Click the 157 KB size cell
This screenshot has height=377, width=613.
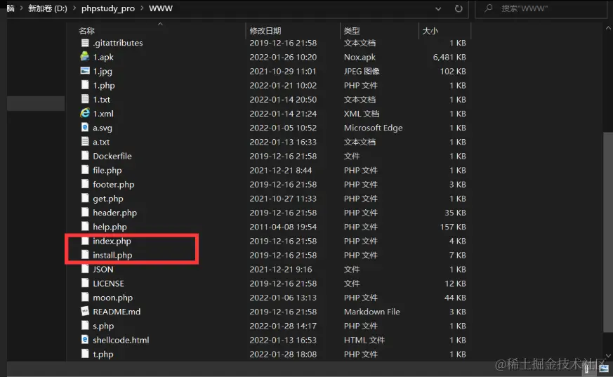(x=453, y=227)
